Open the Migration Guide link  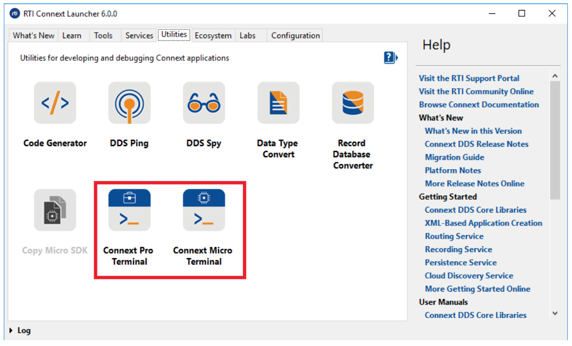(454, 157)
